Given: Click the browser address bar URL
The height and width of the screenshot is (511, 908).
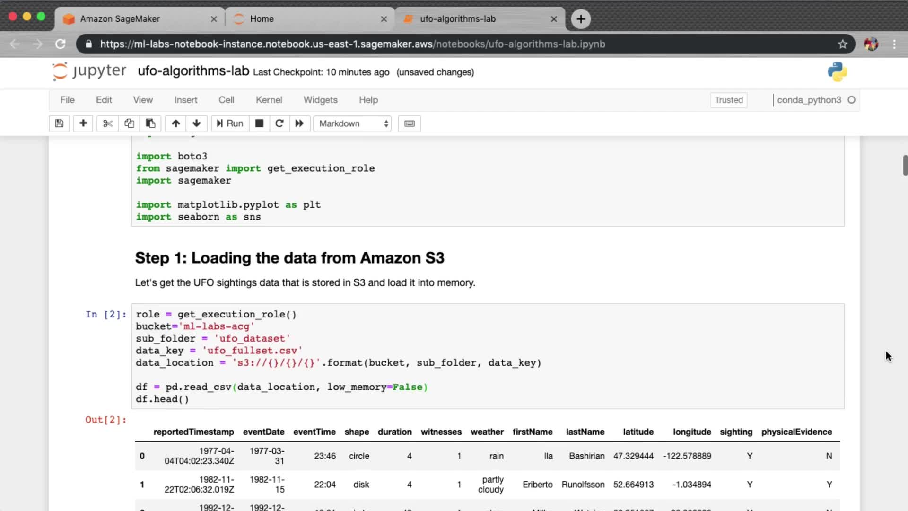Looking at the screenshot, I should 352,44.
